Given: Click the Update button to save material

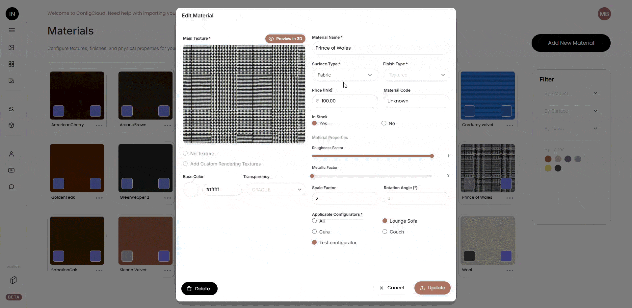Looking at the screenshot, I should (x=433, y=288).
